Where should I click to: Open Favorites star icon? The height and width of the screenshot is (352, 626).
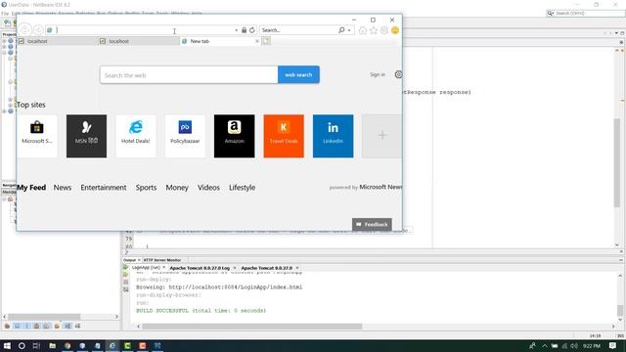374,30
